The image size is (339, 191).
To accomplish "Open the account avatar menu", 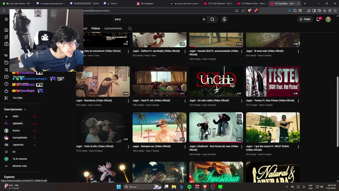I will click(x=328, y=19).
